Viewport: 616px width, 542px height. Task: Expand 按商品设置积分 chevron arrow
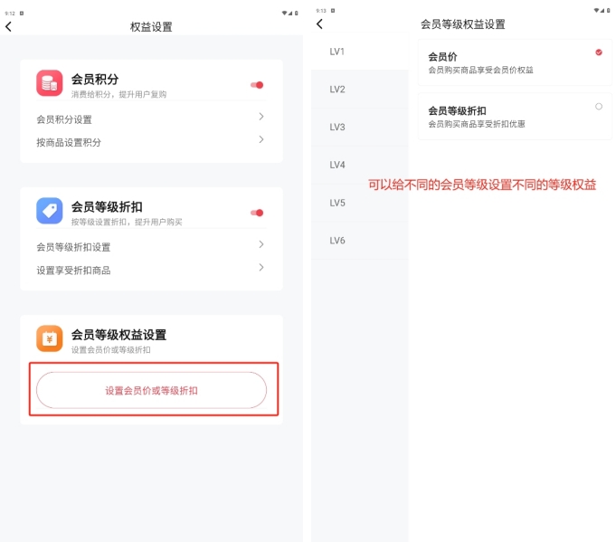(x=261, y=140)
